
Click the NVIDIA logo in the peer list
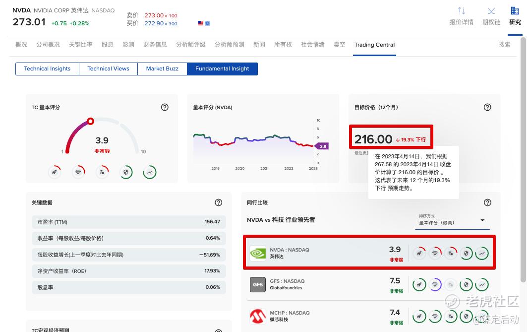[258, 253]
